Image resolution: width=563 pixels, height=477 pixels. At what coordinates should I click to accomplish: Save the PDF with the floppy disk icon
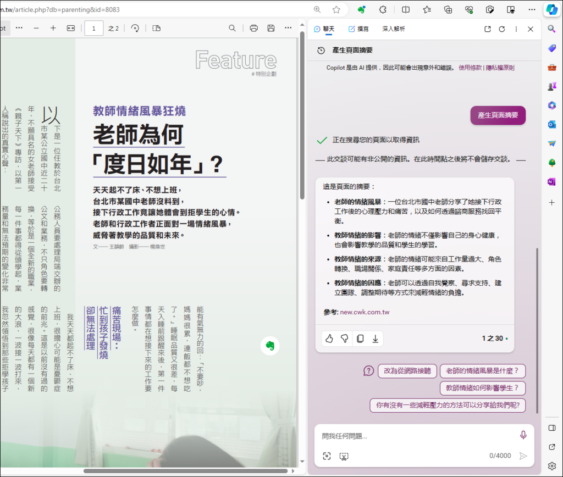[271, 28]
